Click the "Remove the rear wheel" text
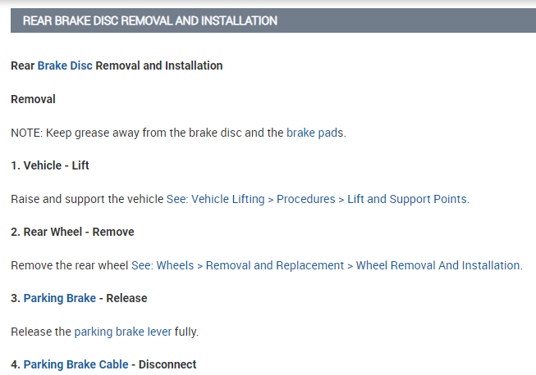536x375 pixels. click(x=70, y=265)
